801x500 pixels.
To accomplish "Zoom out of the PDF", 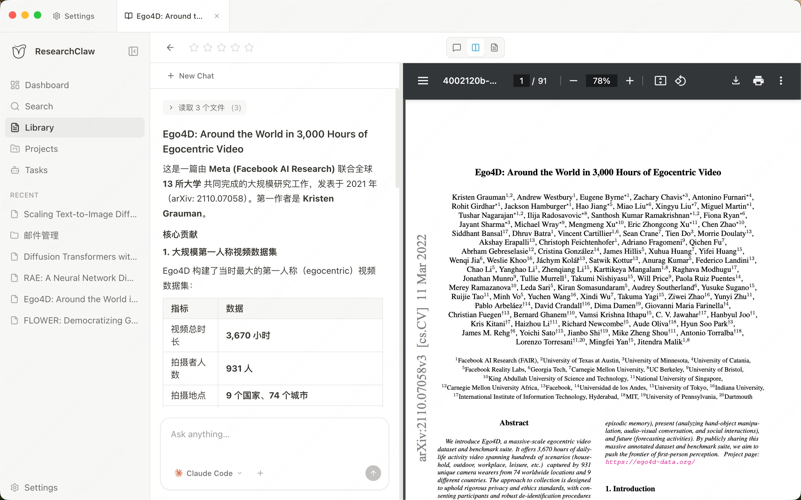I will (573, 80).
